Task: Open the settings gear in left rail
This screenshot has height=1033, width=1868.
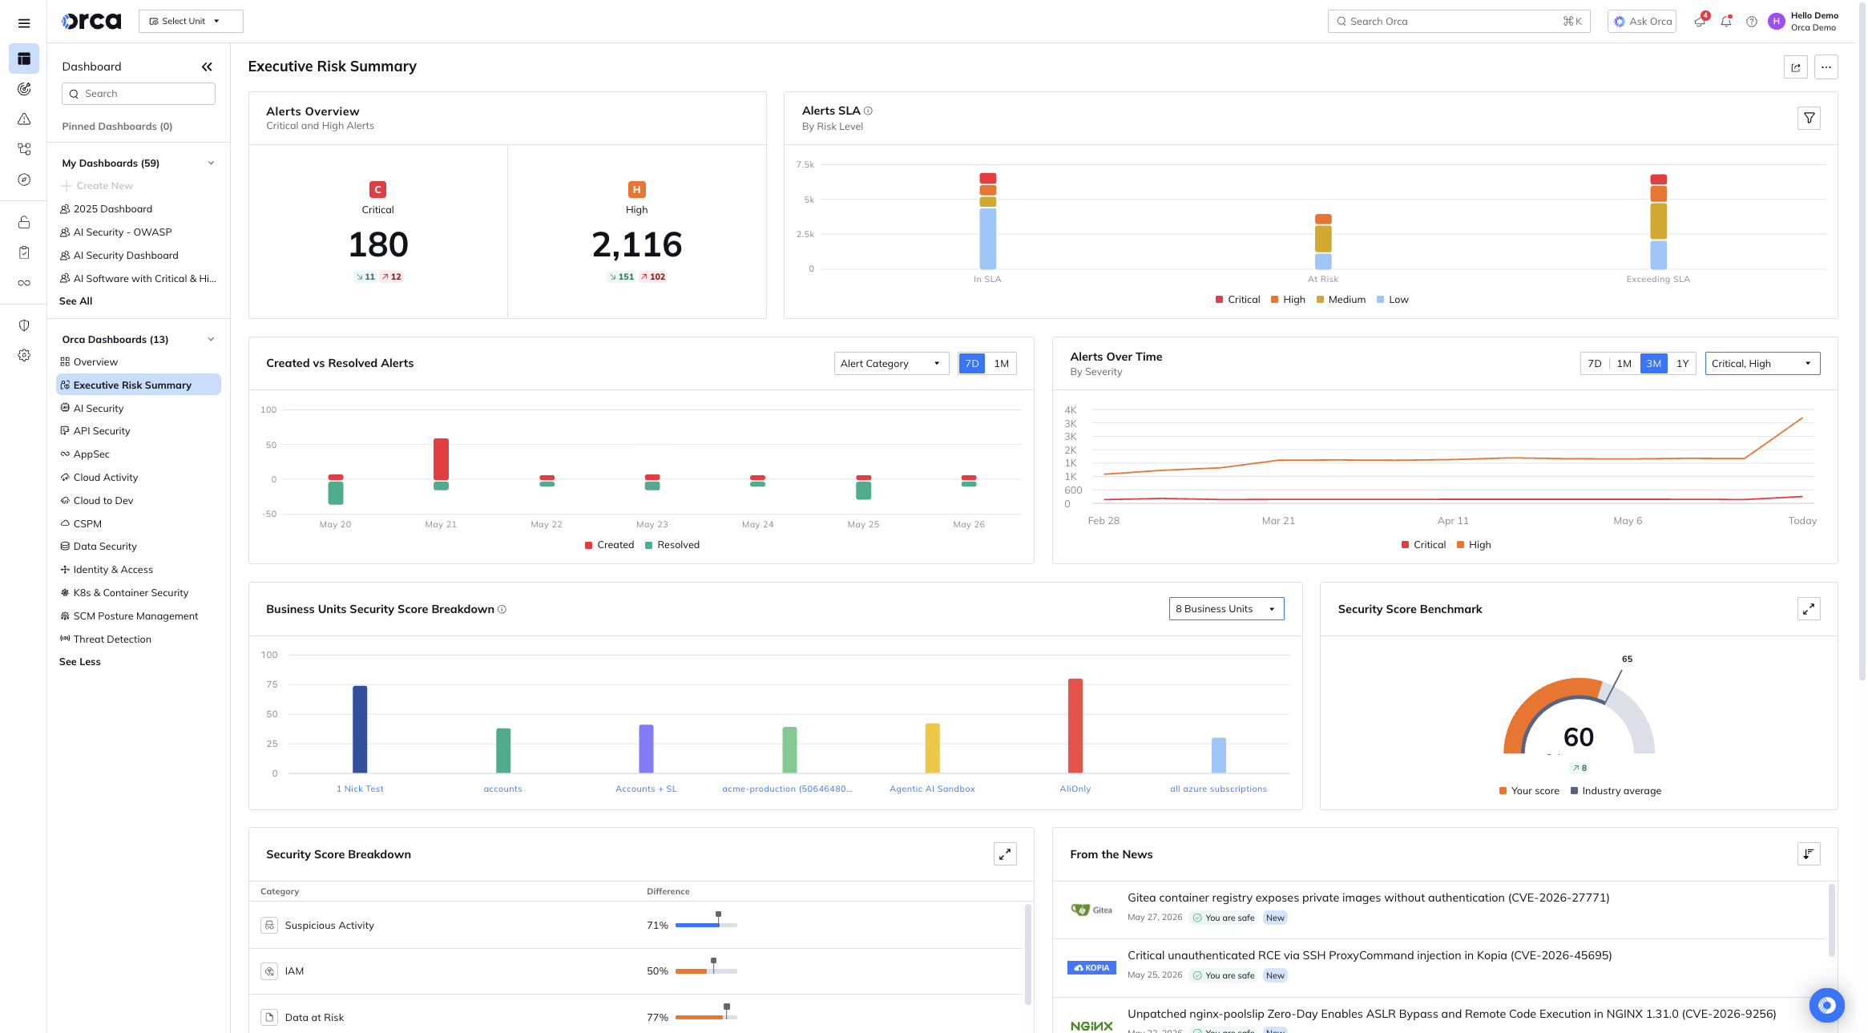Action: (x=24, y=355)
